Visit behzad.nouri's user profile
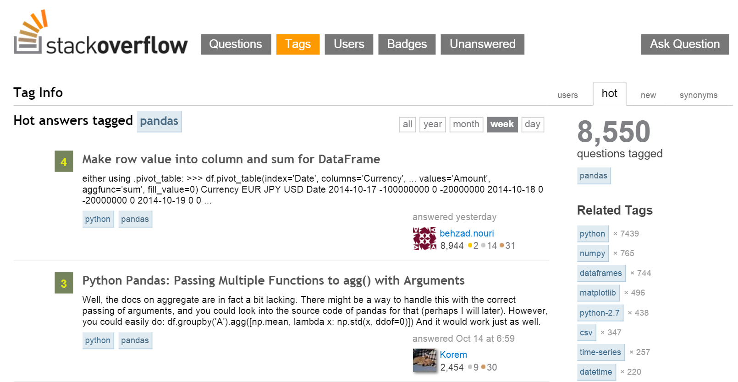 [x=467, y=233]
